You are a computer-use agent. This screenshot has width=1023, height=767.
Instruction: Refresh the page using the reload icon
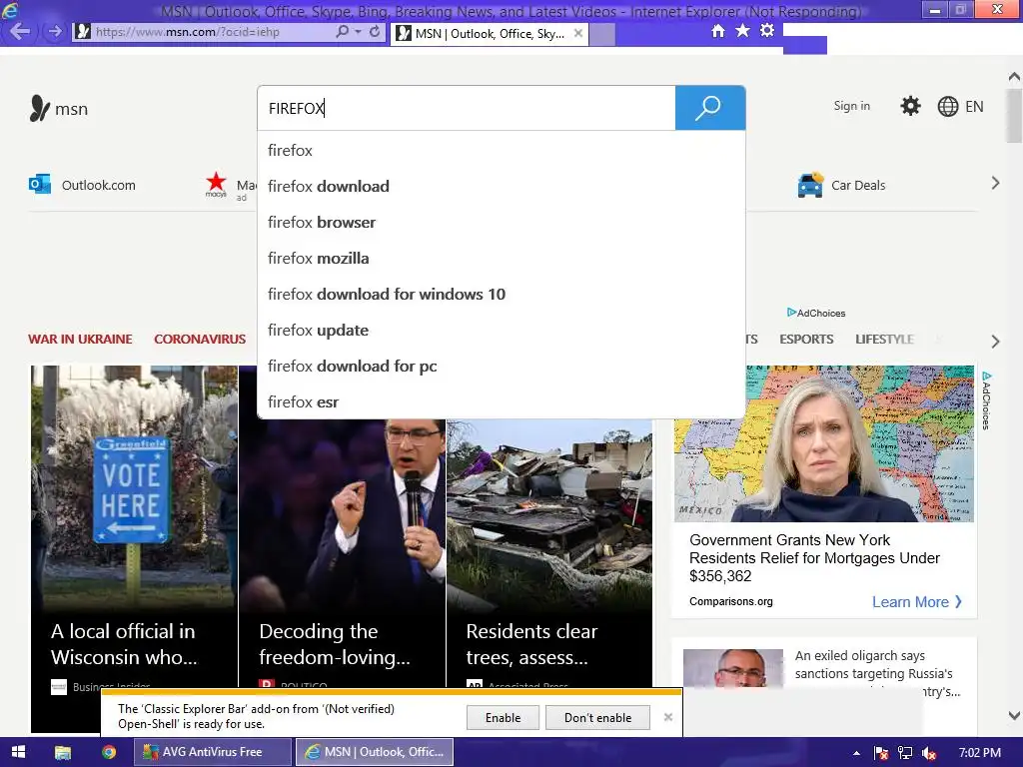375,31
